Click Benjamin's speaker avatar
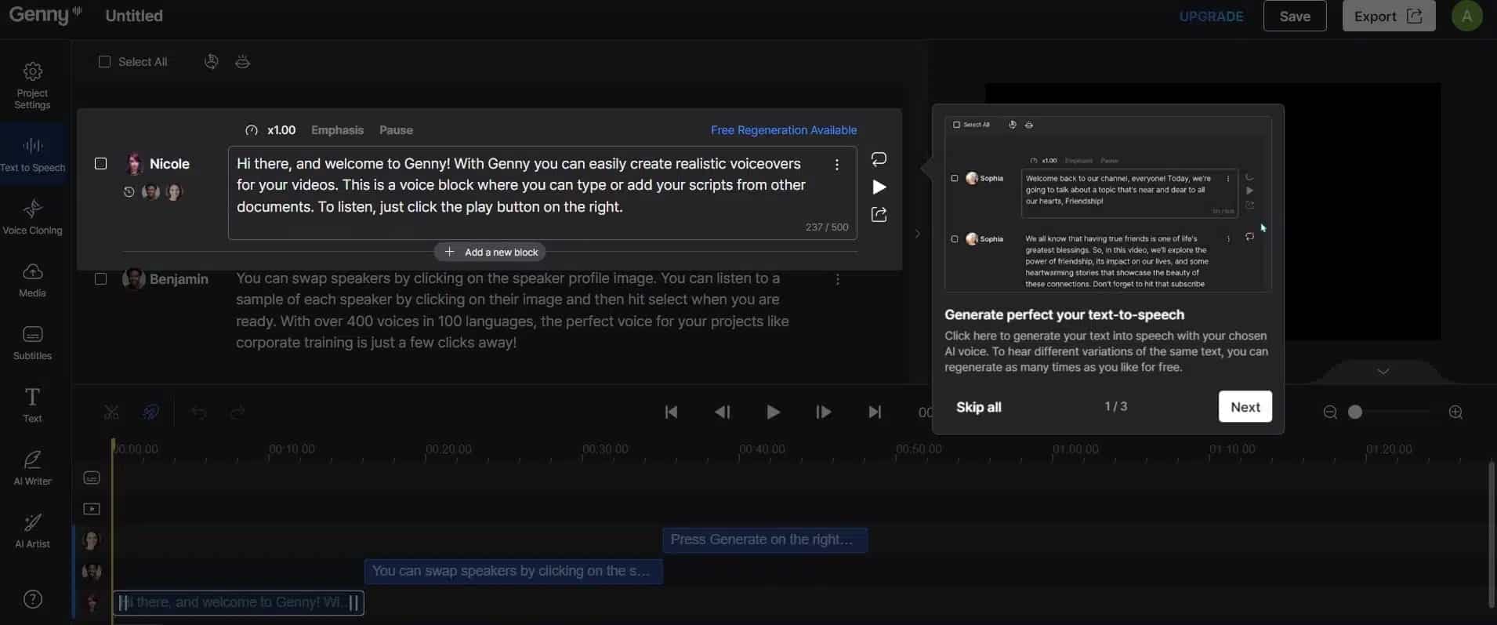Image resolution: width=1497 pixels, height=625 pixels. [134, 278]
